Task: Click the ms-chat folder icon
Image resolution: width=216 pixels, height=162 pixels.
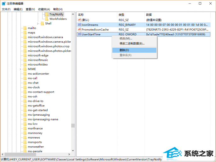Action: coord(25,83)
